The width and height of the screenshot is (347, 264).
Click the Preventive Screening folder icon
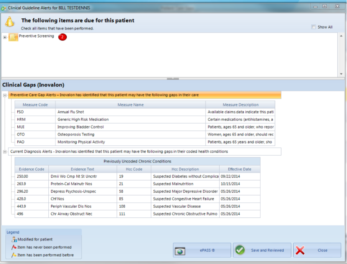(13, 37)
